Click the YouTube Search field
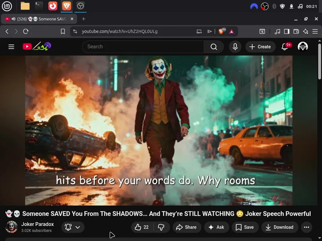This screenshot has width=322, height=241. 143,47
